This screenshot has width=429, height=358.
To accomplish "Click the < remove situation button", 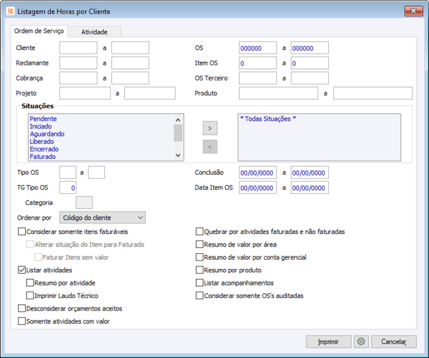I will pyautogui.click(x=210, y=147).
